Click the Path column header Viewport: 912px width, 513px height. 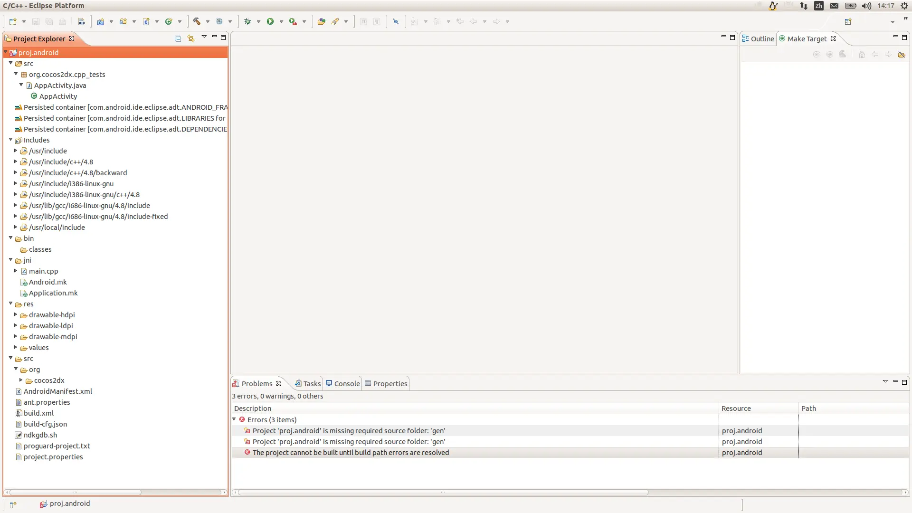[x=854, y=408]
